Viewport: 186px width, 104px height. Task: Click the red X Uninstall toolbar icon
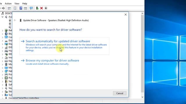pyautogui.click(x=42, y=8)
